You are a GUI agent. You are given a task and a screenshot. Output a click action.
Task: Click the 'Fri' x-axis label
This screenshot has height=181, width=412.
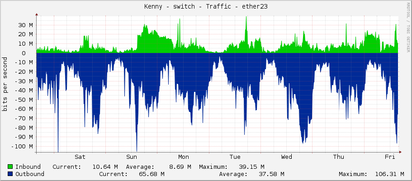coord(390,157)
